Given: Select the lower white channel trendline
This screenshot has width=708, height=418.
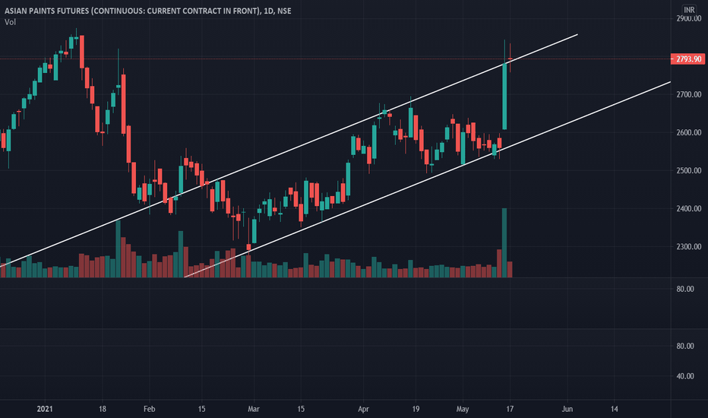Looking at the screenshot, I should tap(427, 179).
